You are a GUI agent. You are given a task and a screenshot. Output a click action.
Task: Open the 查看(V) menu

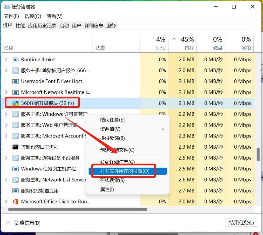coord(55,16)
